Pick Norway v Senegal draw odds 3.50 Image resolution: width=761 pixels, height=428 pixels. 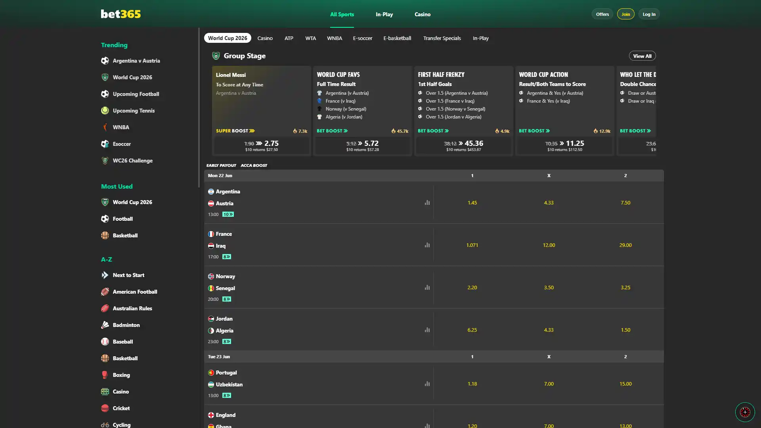[x=549, y=287]
